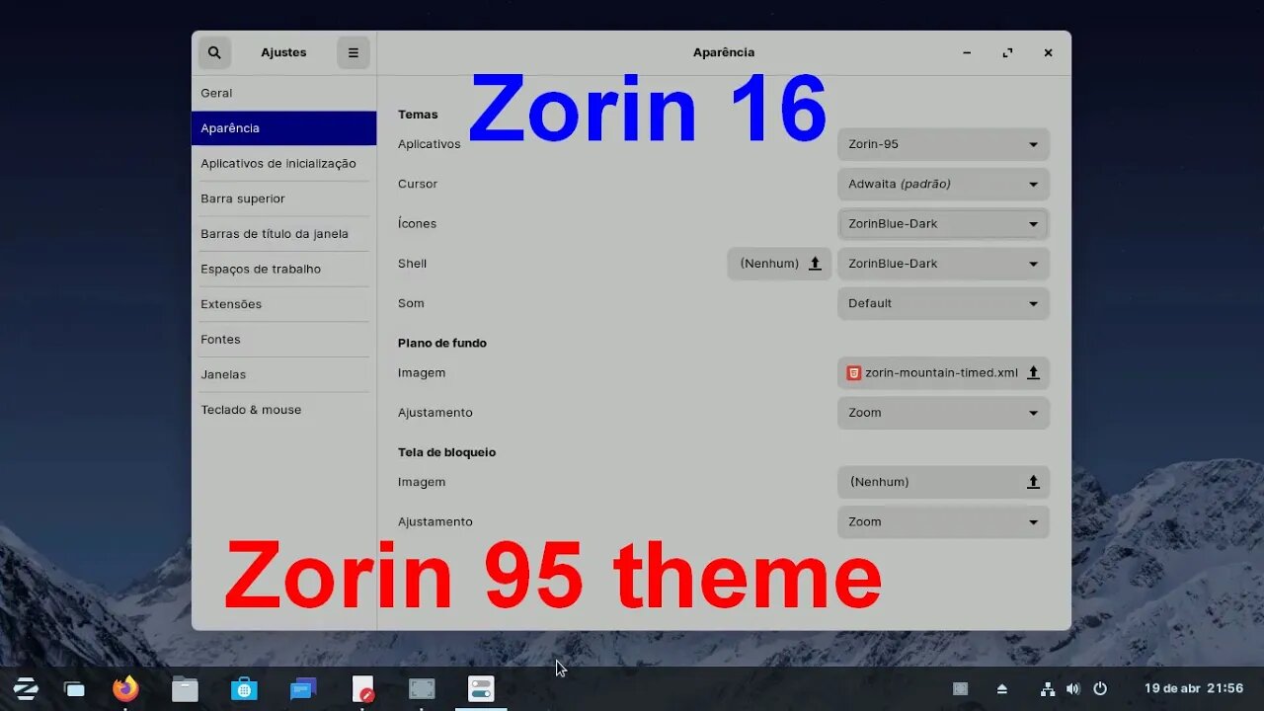Screen dimensions: 1264x711
Task: Click the volume icon in system tray
Action: 1073,689
